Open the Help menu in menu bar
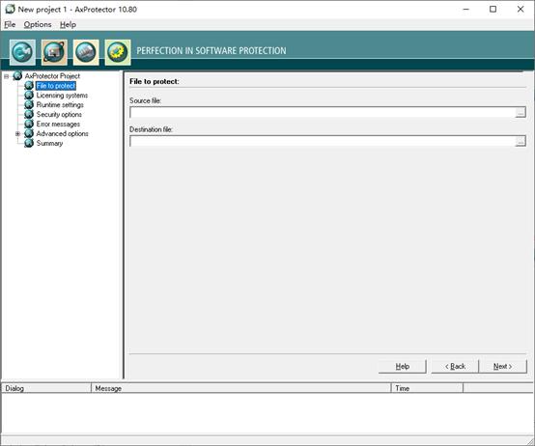The height and width of the screenshot is (446, 535). pyautogui.click(x=68, y=24)
